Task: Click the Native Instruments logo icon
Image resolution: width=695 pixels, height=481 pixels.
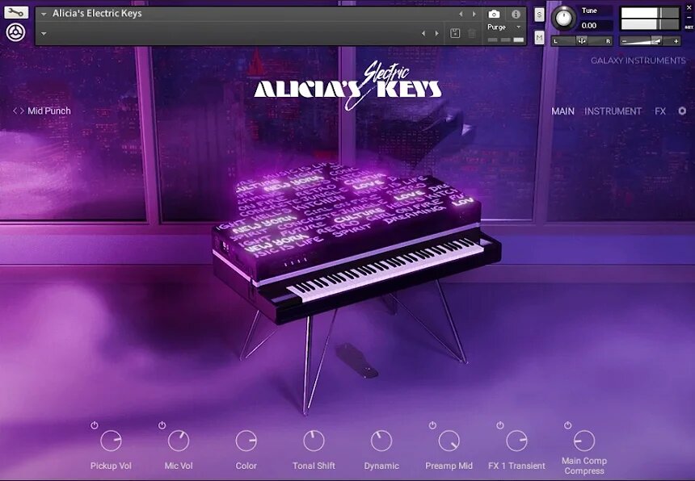Action: [16, 32]
